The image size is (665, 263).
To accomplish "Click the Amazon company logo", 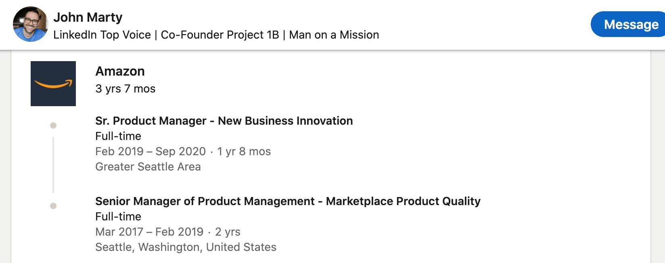I will click(53, 84).
